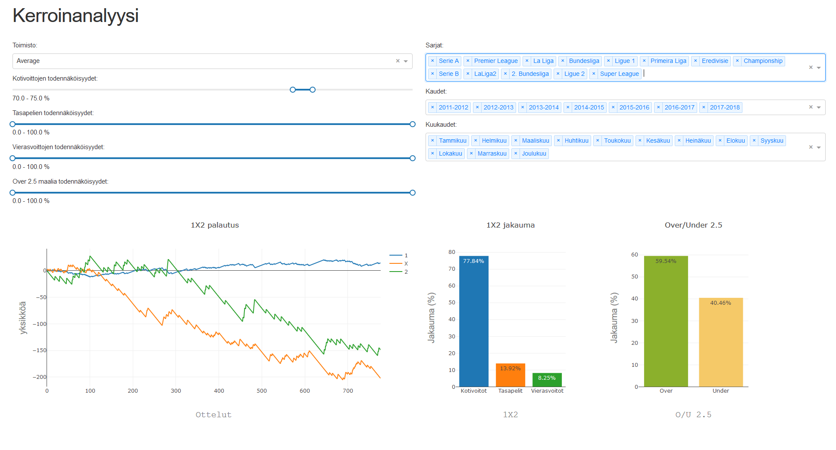Click the Kotivoittojen slider's right handle
Screen dimensions: 836x450
[x=313, y=90]
